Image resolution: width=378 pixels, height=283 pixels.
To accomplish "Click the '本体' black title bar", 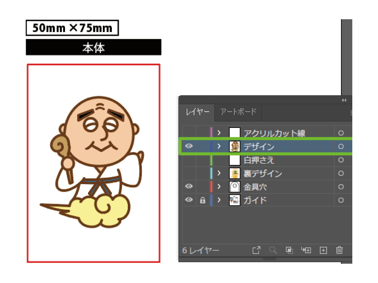I will (x=93, y=48).
